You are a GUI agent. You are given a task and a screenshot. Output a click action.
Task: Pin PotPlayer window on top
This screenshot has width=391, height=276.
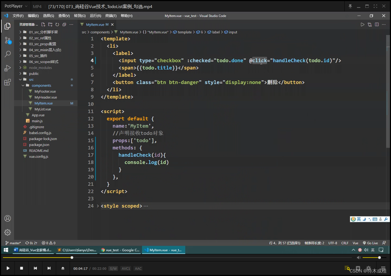point(350,6)
